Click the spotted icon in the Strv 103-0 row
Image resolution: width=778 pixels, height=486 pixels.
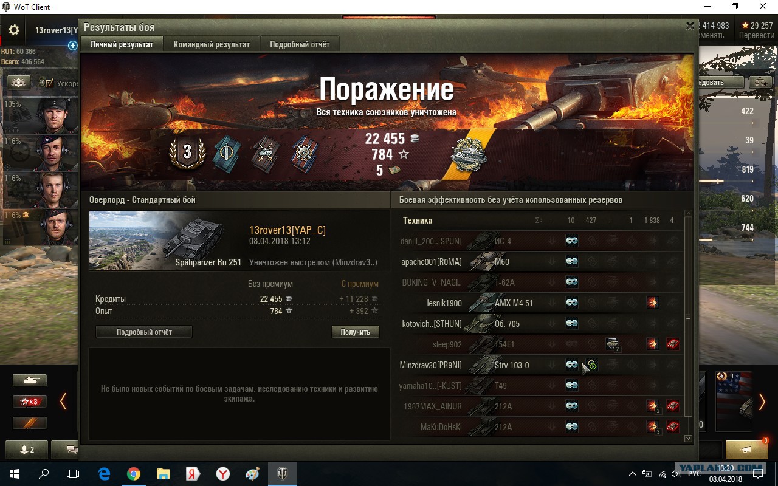coord(571,364)
